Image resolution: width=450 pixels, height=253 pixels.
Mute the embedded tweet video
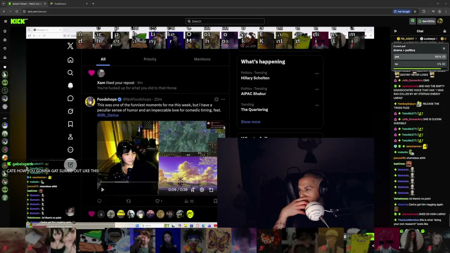tap(193, 190)
